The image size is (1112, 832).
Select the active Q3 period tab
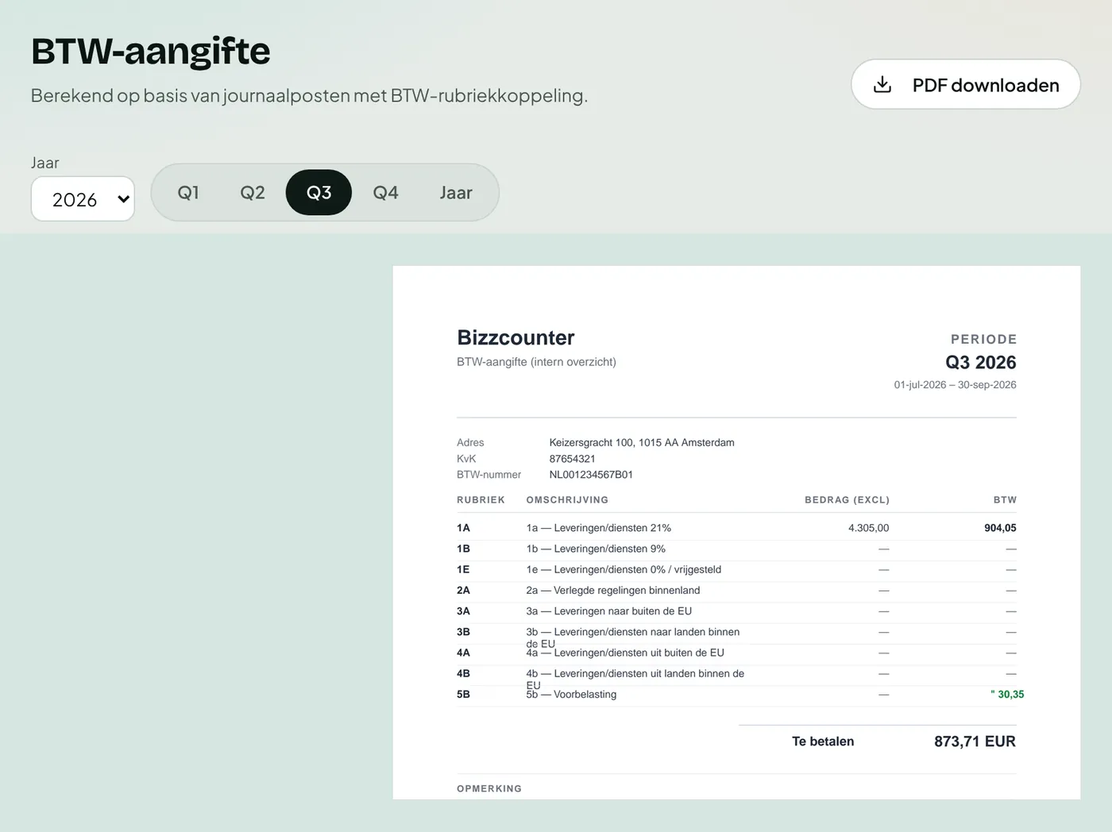point(319,192)
